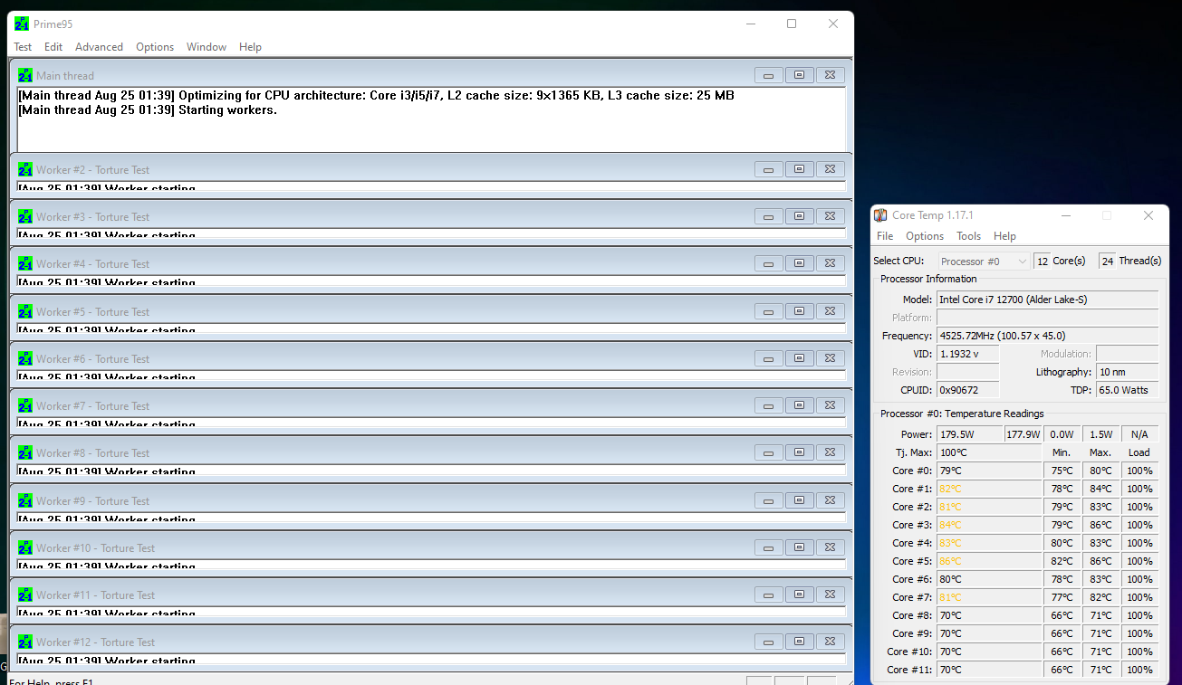Click the Power reading 177.9W
This screenshot has width=1182, height=685.
click(x=1023, y=434)
